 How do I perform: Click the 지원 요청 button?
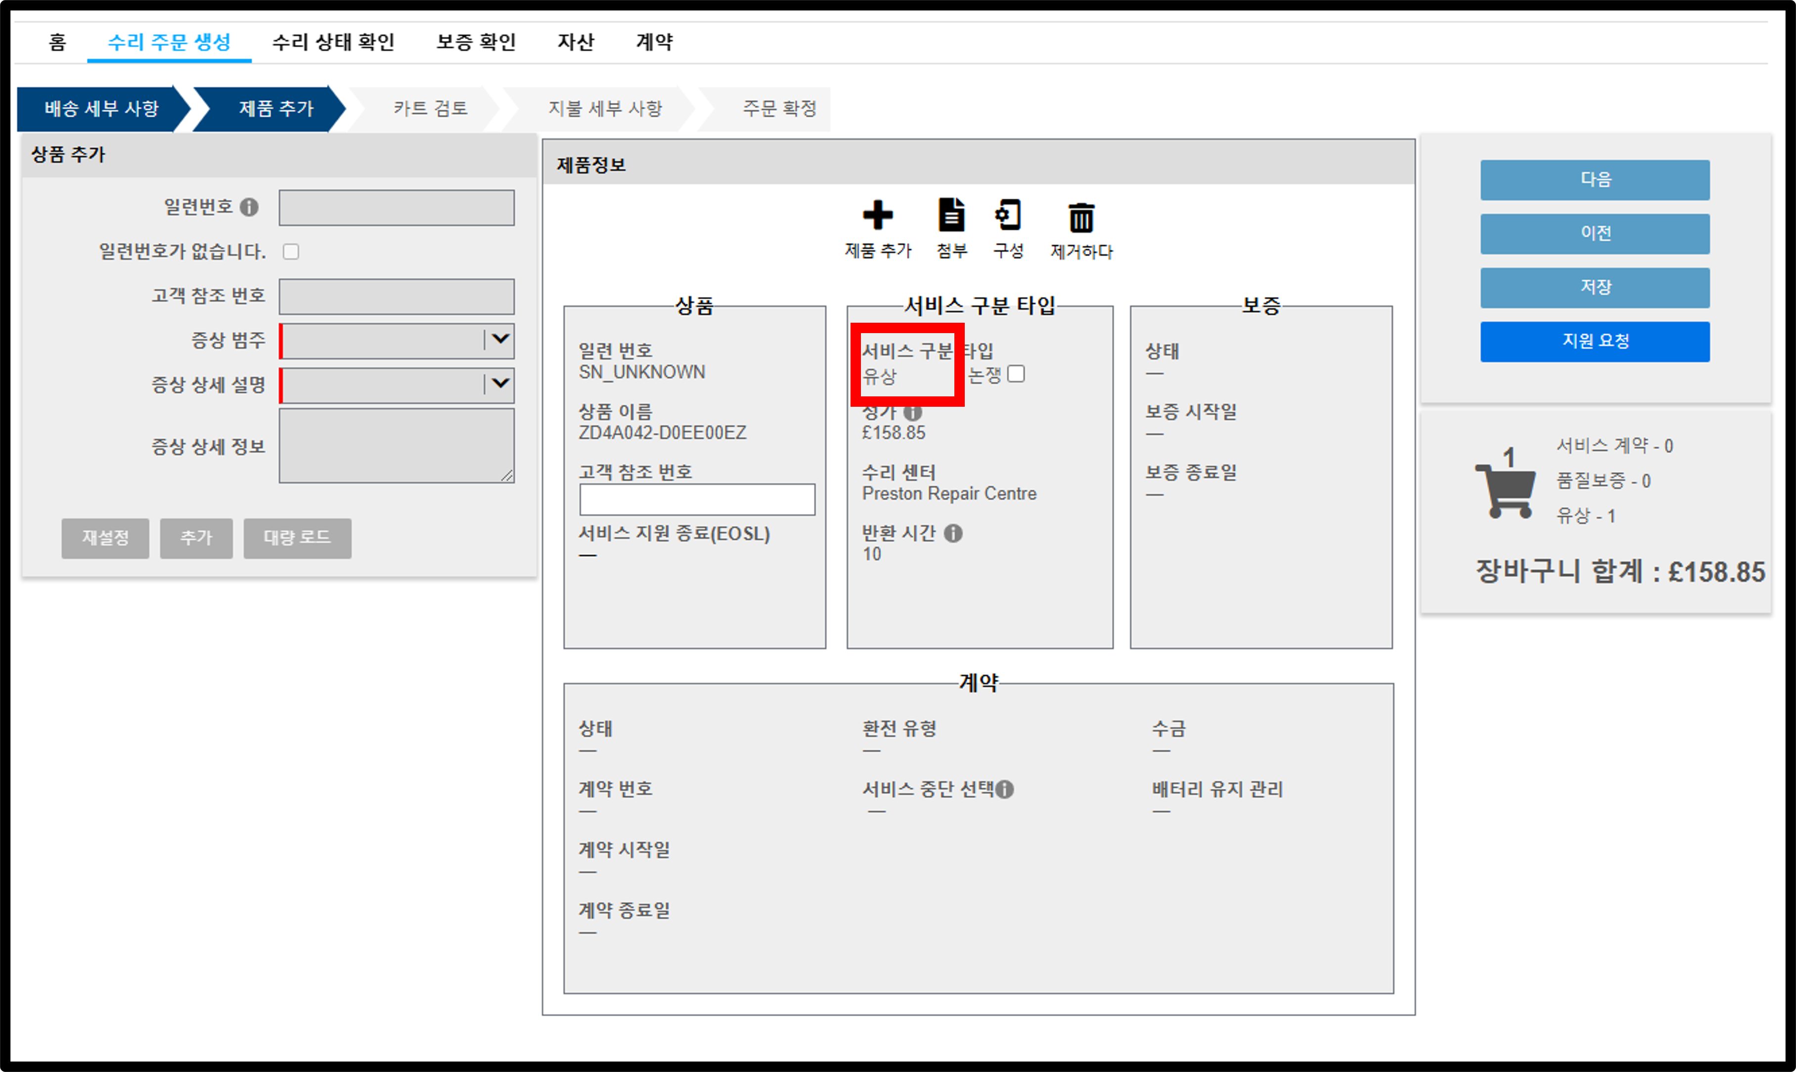(1595, 341)
